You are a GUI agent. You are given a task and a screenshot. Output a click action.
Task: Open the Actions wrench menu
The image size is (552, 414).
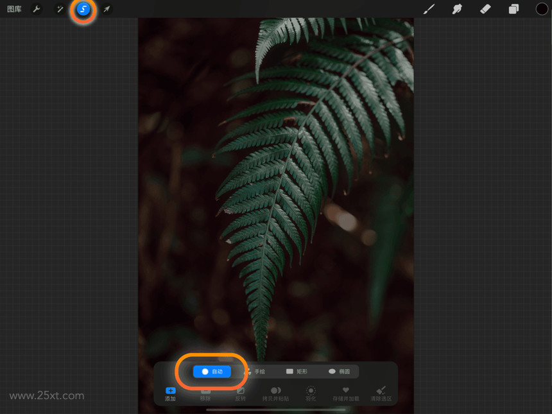coord(36,9)
